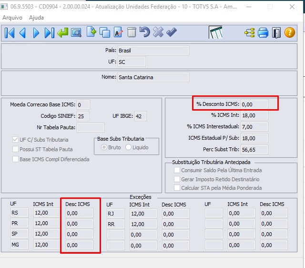Go to first record icon
305x268 pixels.
(x=10, y=33)
